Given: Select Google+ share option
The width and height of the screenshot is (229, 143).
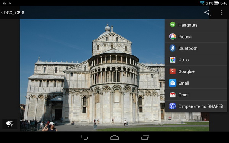Looking at the screenshot, I should (x=196, y=72).
